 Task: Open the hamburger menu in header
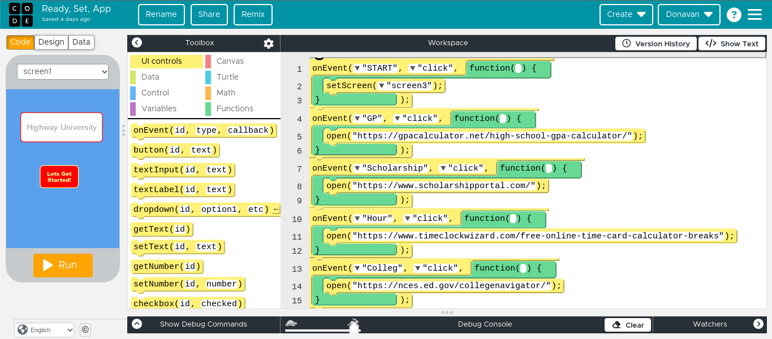[x=755, y=15]
